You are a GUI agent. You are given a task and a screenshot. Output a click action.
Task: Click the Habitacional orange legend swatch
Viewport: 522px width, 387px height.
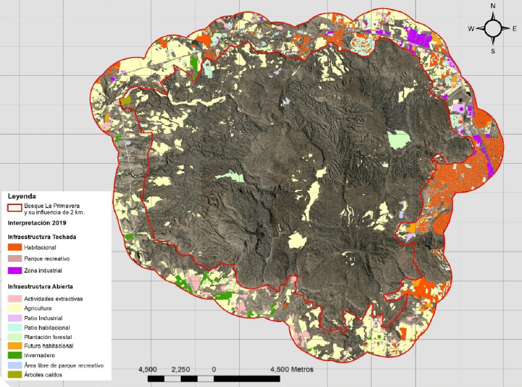[x=14, y=248]
